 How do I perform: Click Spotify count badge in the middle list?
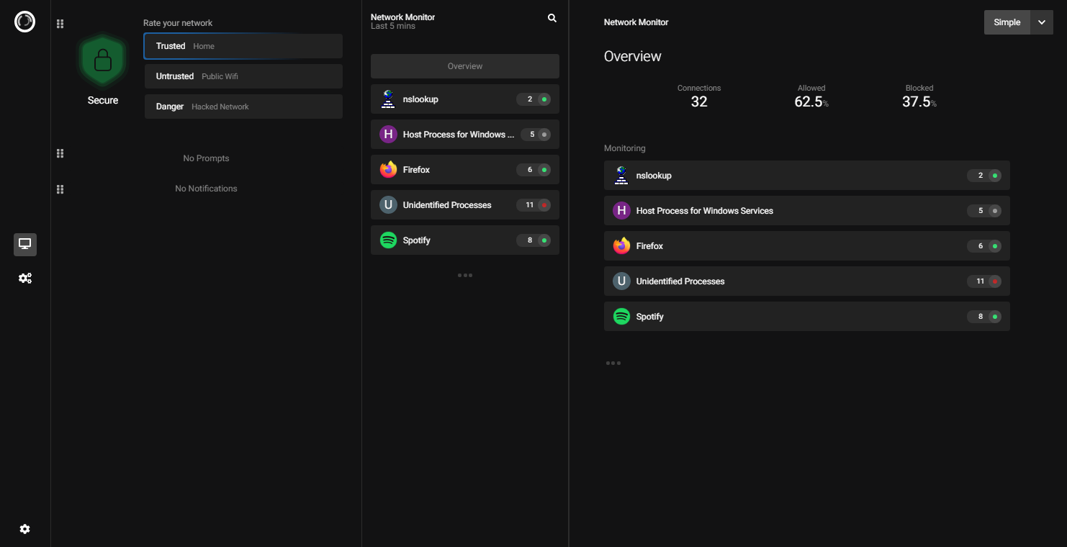533,240
